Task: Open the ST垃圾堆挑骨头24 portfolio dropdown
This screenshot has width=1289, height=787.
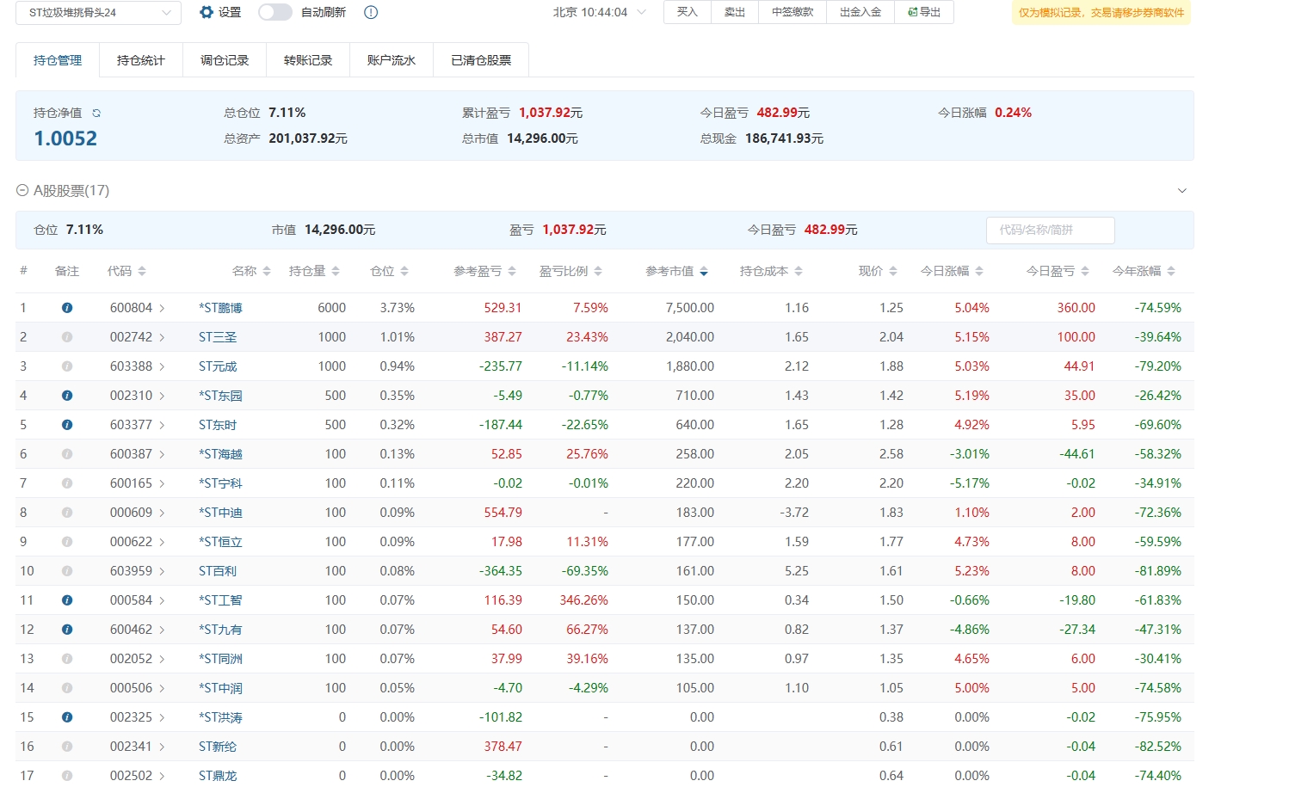Action: click(x=99, y=13)
